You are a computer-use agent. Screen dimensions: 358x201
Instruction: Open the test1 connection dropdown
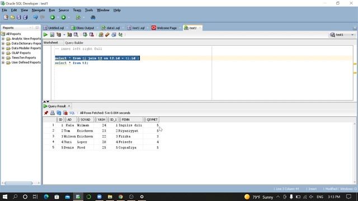[x=352, y=35]
